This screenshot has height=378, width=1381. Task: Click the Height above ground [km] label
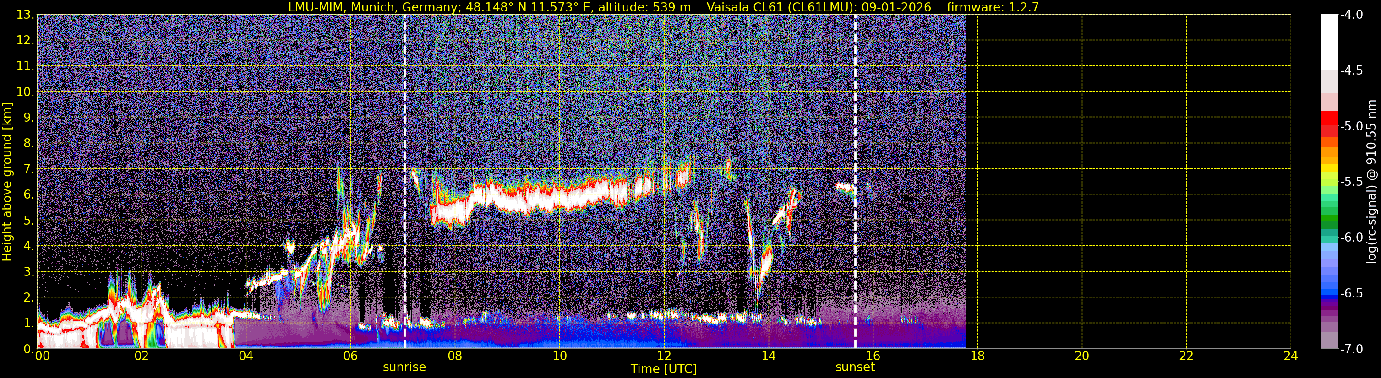click(x=7, y=182)
